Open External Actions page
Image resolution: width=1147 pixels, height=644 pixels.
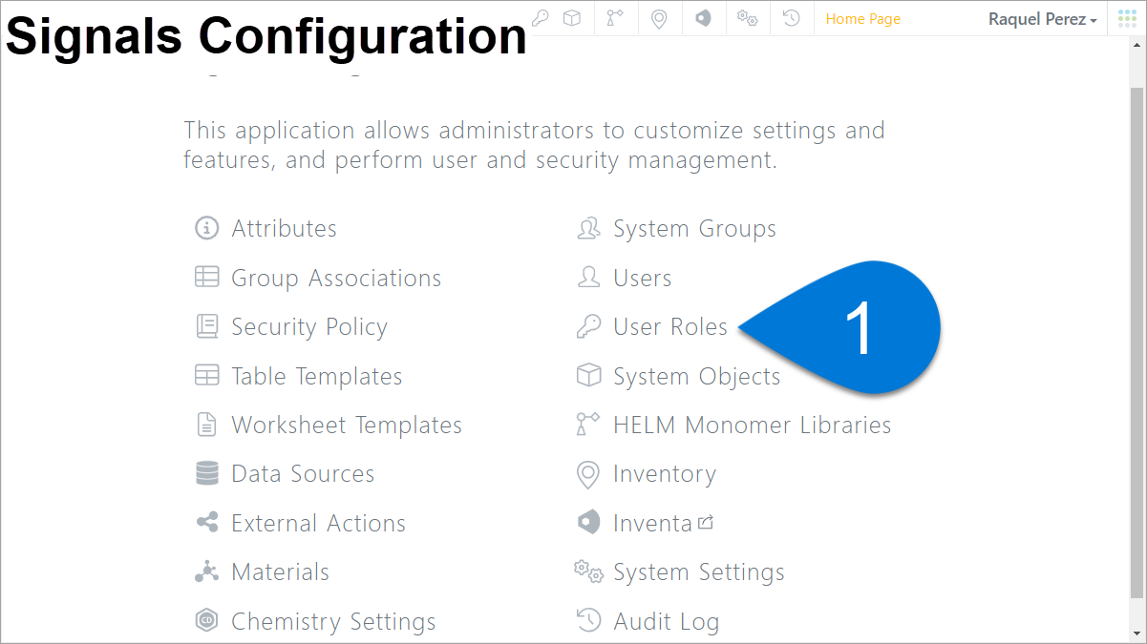318,524
